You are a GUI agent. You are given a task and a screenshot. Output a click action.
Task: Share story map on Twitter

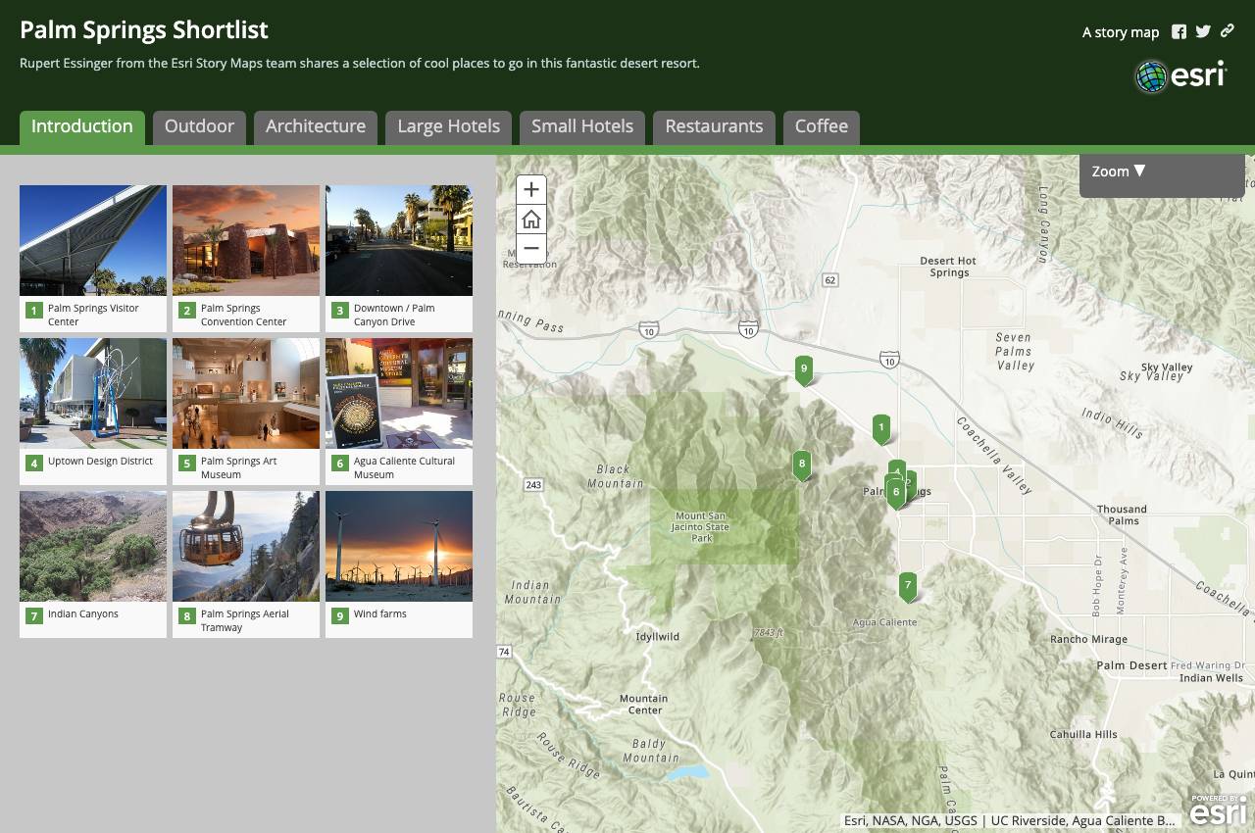pyautogui.click(x=1203, y=31)
